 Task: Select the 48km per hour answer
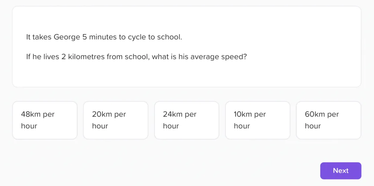point(45,120)
